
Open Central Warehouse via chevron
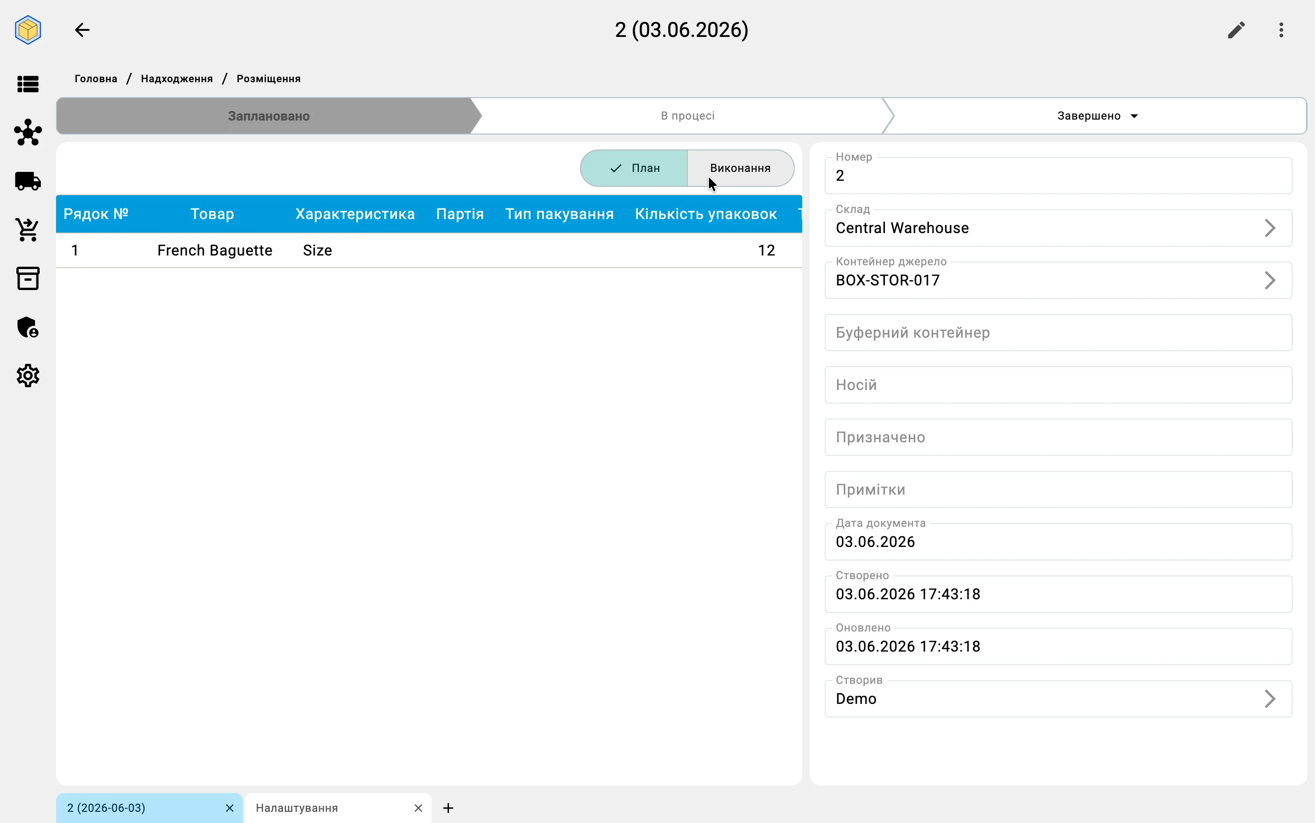pyautogui.click(x=1270, y=228)
